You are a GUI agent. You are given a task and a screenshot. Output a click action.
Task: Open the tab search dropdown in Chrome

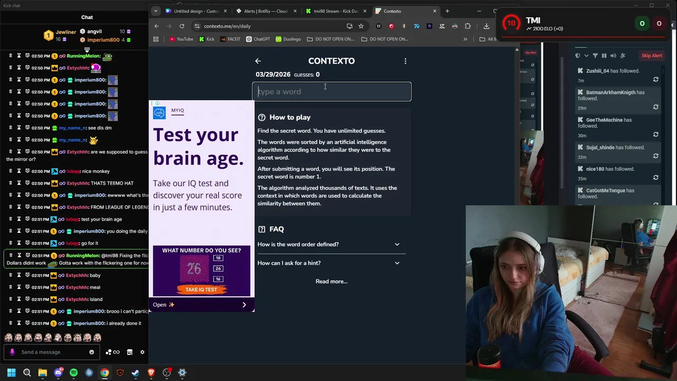[x=155, y=11]
